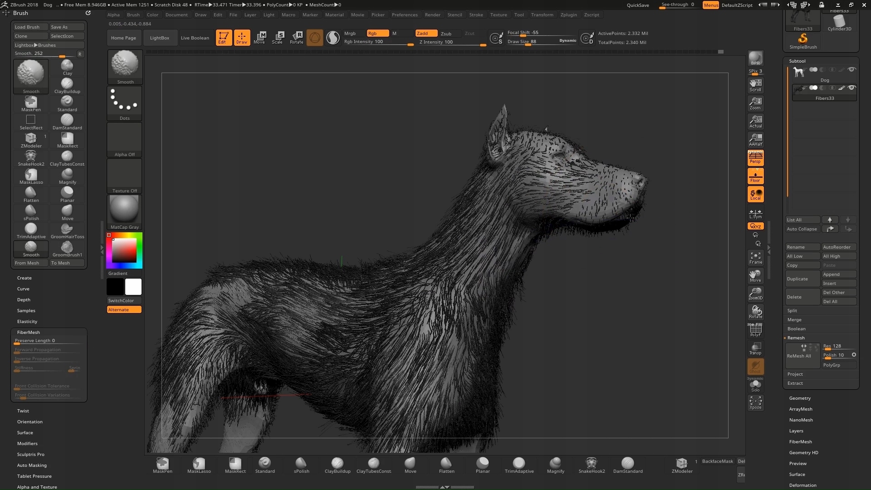Expand the Auto Masking section
The image size is (871, 490).
coord(32,465)
